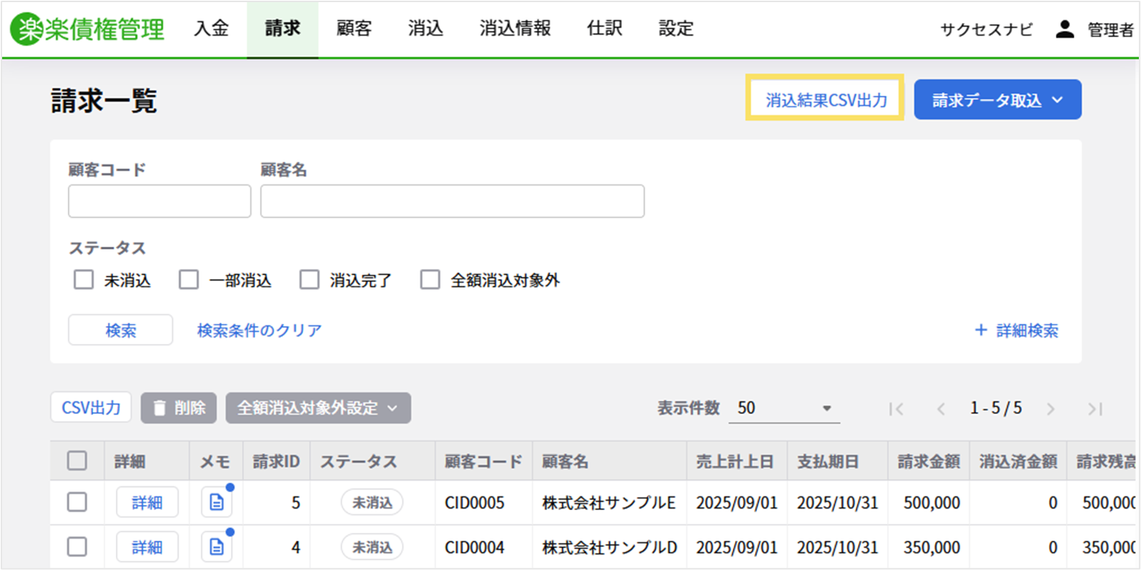Check the 未消込 status checkbox

click(84, 280)
